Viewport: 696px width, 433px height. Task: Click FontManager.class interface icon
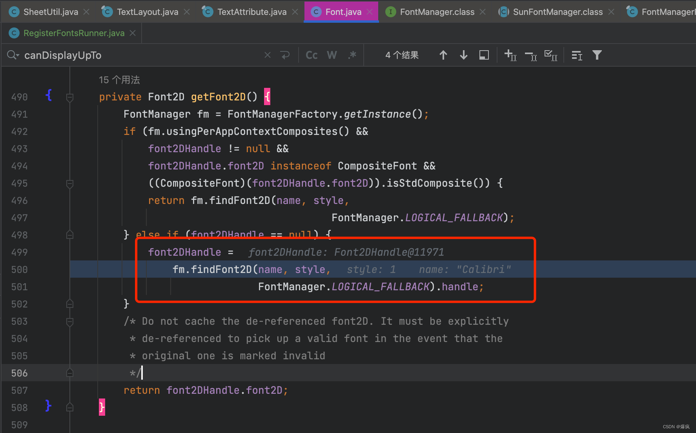pos(390,12)
